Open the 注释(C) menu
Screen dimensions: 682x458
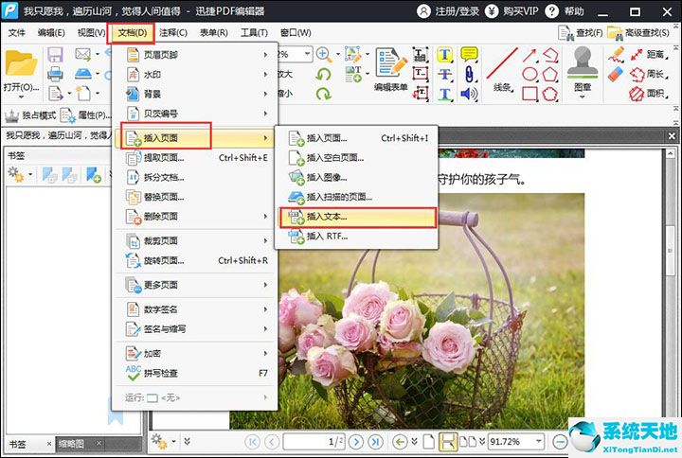173,33
